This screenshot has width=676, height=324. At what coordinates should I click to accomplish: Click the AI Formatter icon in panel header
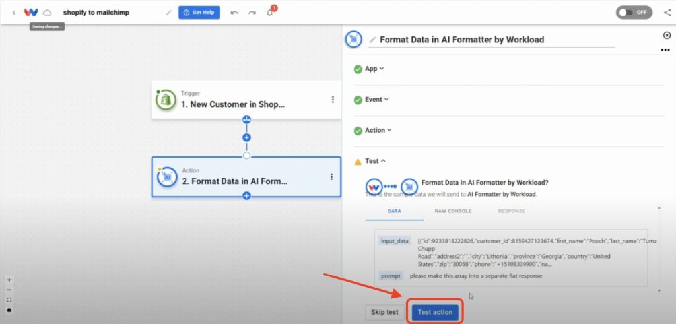click(354, 39)
